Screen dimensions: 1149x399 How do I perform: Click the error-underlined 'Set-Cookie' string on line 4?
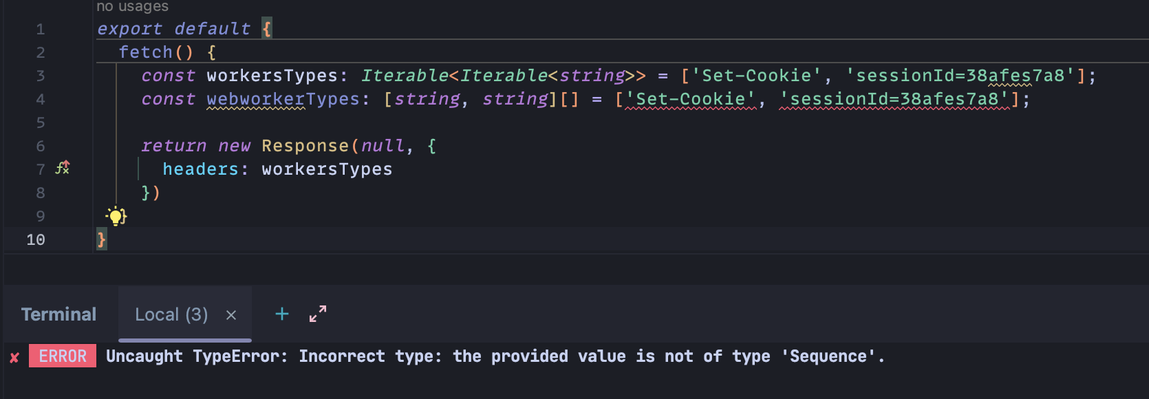point(691,99)
